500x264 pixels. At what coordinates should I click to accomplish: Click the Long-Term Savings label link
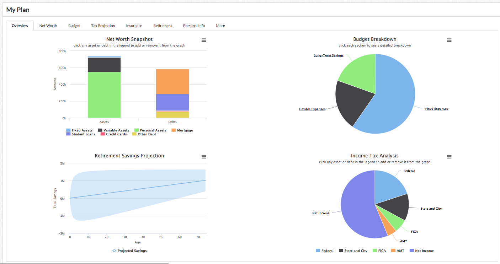click(329, 55)
